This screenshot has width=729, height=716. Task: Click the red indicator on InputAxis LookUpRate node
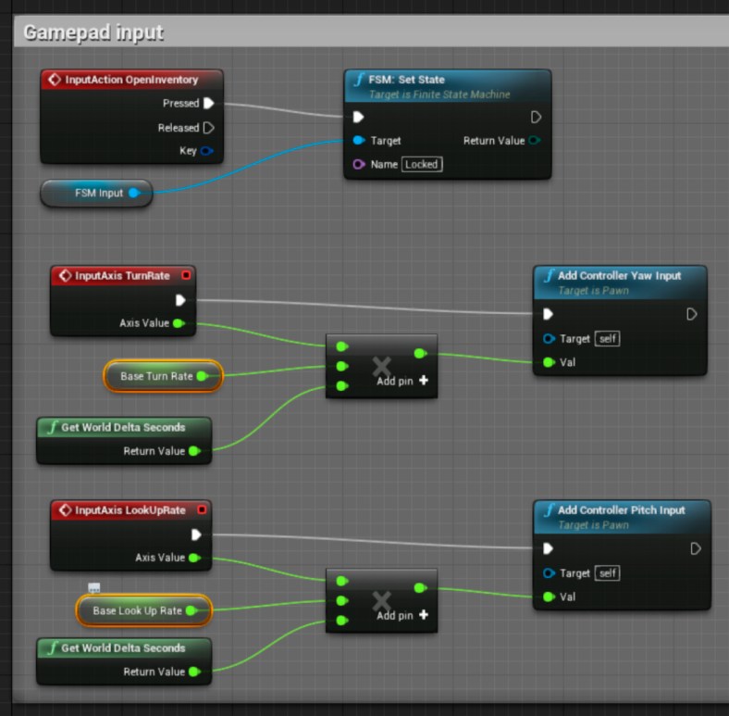click(x=202, y=510)
